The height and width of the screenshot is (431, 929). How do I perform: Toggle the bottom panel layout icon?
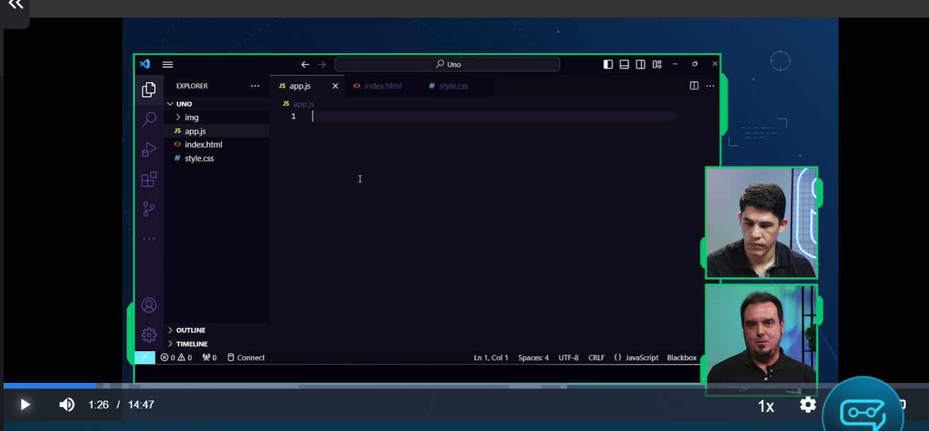point(624,64)
